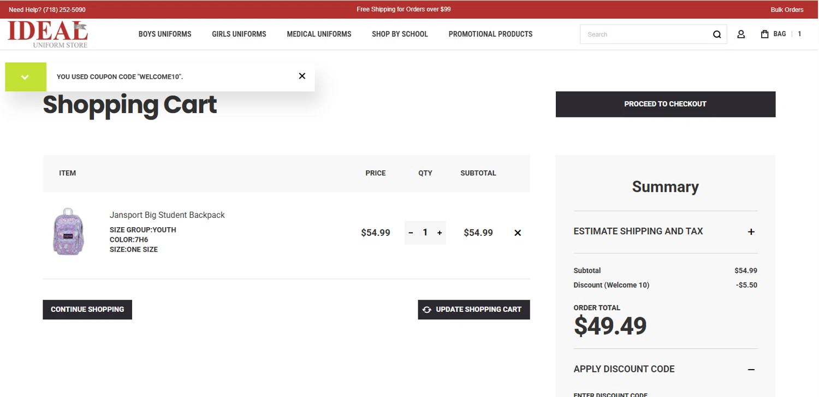Click Update Shopping Cart button
The height and width of the screenshot is (397, 819).
[474, 310]
